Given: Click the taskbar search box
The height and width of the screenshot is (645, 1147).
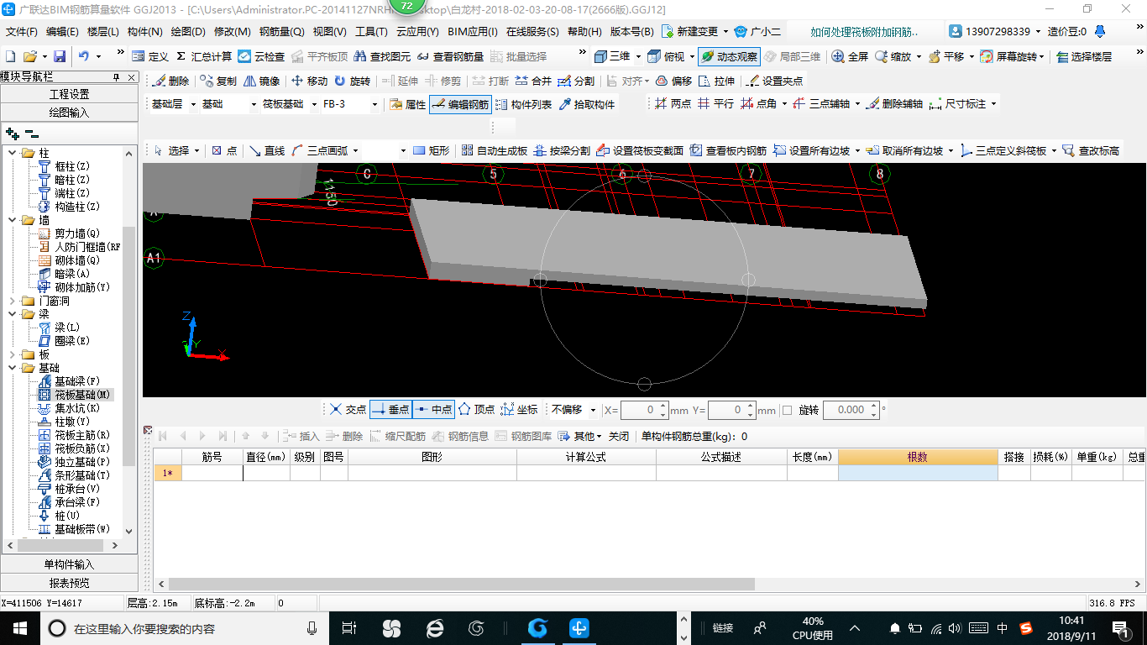Looking at the screenshot, I should 185,627.
